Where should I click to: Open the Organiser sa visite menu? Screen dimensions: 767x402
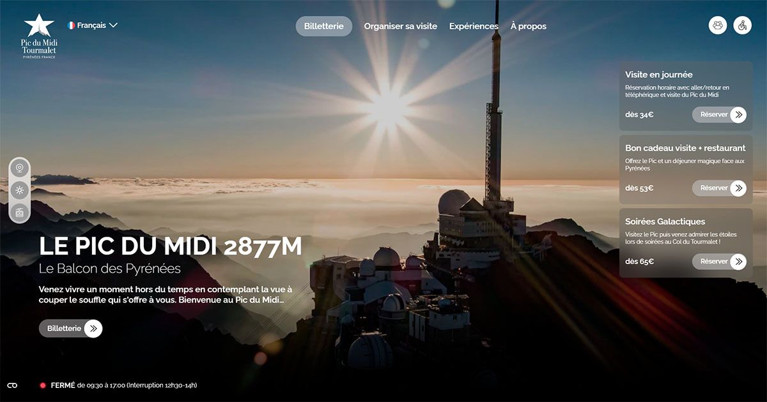tap(400, 26)
